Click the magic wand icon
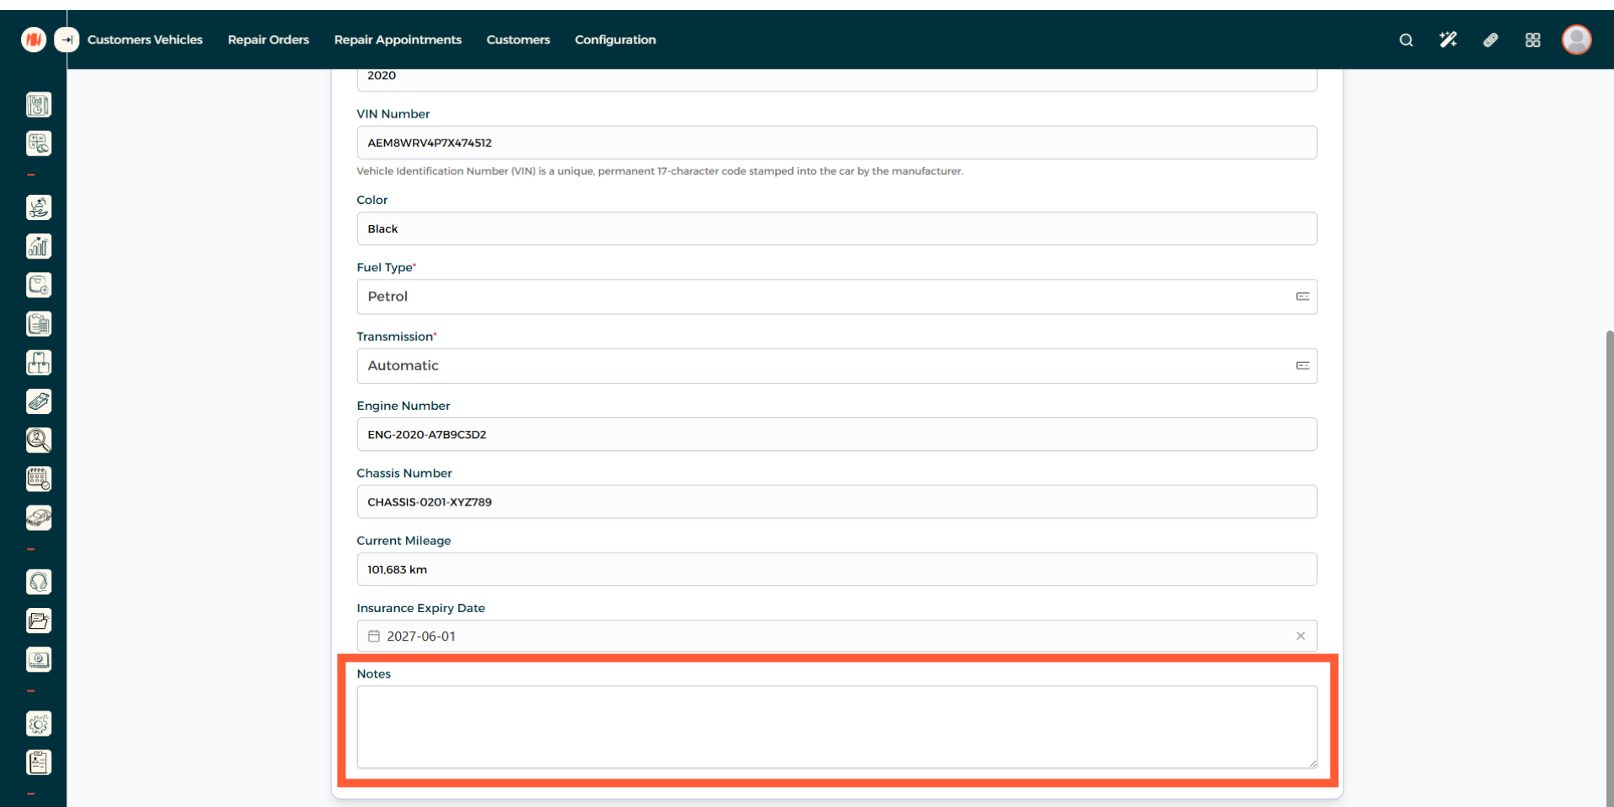Screen dimensions: 1614x807 (x=1448, y=40)
